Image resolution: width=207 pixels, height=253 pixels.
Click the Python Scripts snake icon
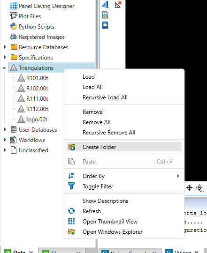(14, 26)
